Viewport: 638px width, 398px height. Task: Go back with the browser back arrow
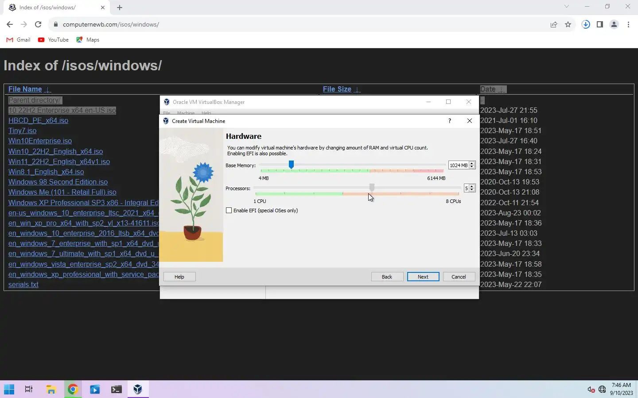10,24
